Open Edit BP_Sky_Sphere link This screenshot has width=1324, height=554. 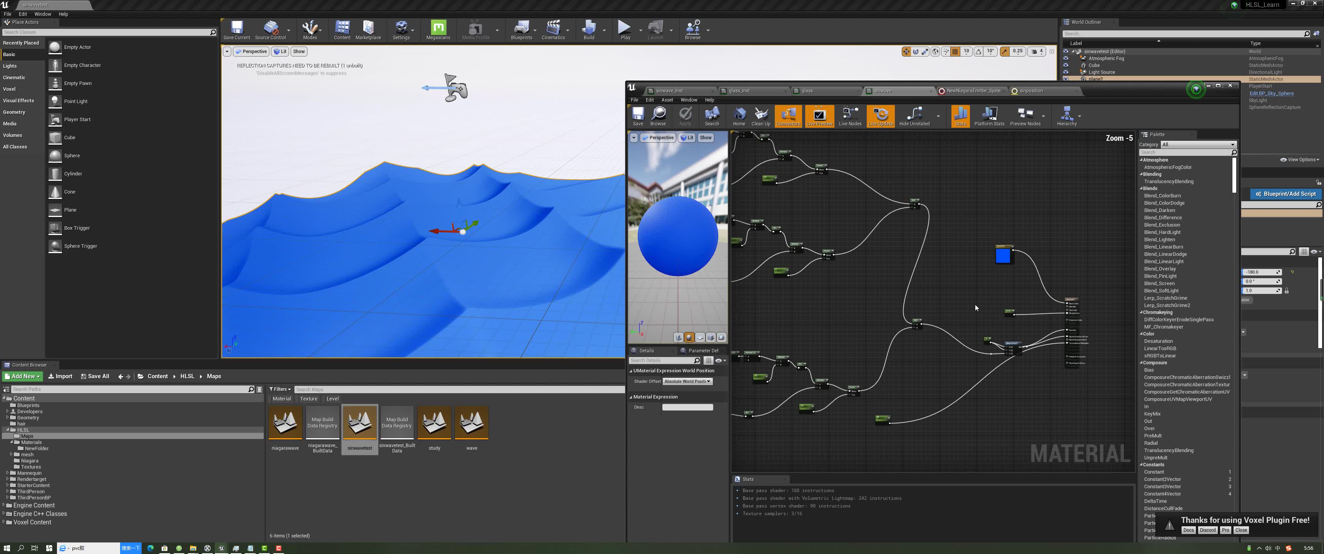coord(1271,93)
